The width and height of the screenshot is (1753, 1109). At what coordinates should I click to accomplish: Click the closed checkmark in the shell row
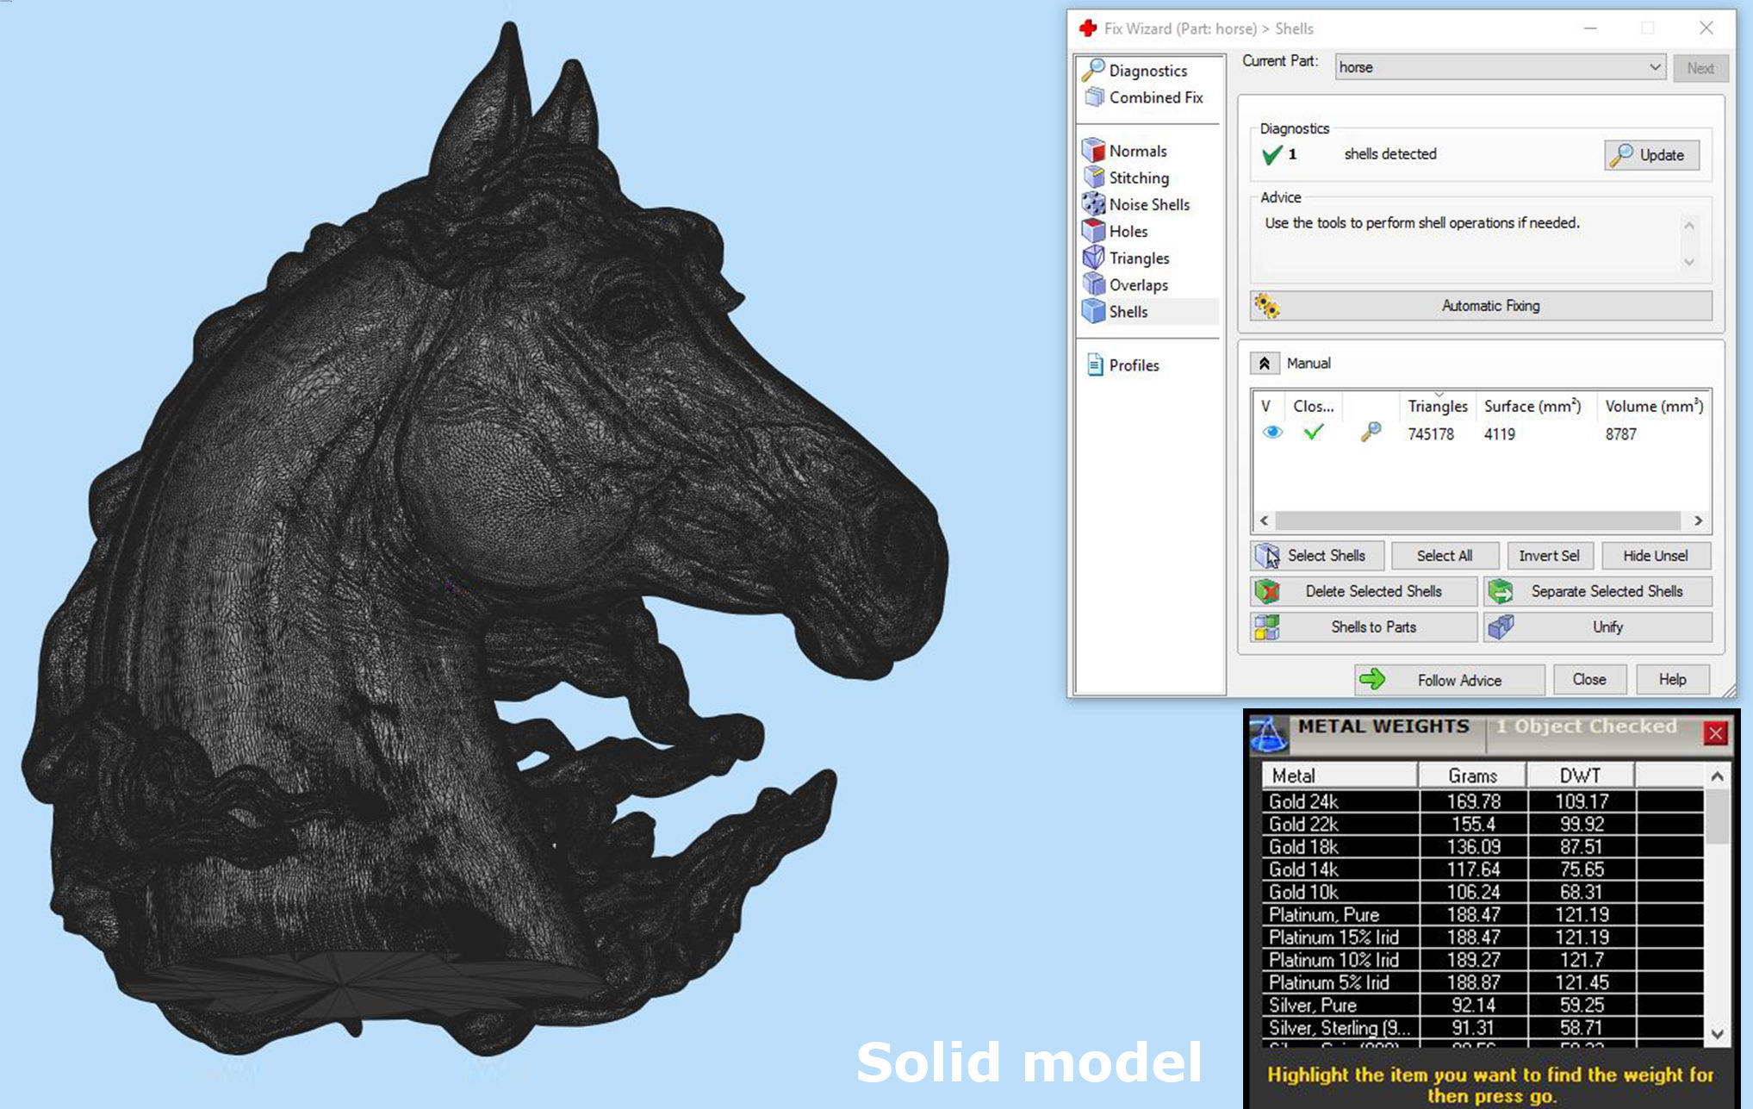click(1313, 433)
